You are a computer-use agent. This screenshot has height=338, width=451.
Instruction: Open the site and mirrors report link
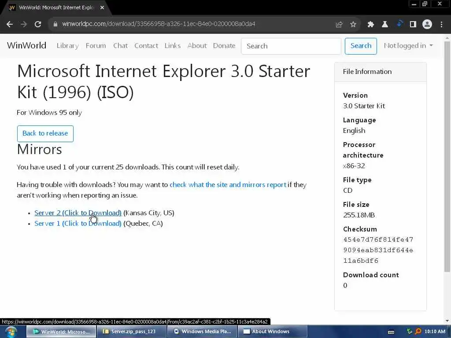(228, 184)
